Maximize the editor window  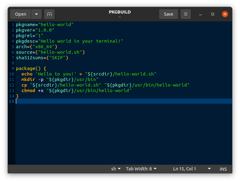click(x=213, y=14)
